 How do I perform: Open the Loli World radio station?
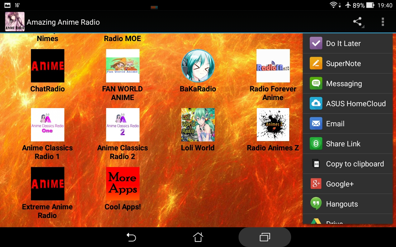click(x=198, y=125)
